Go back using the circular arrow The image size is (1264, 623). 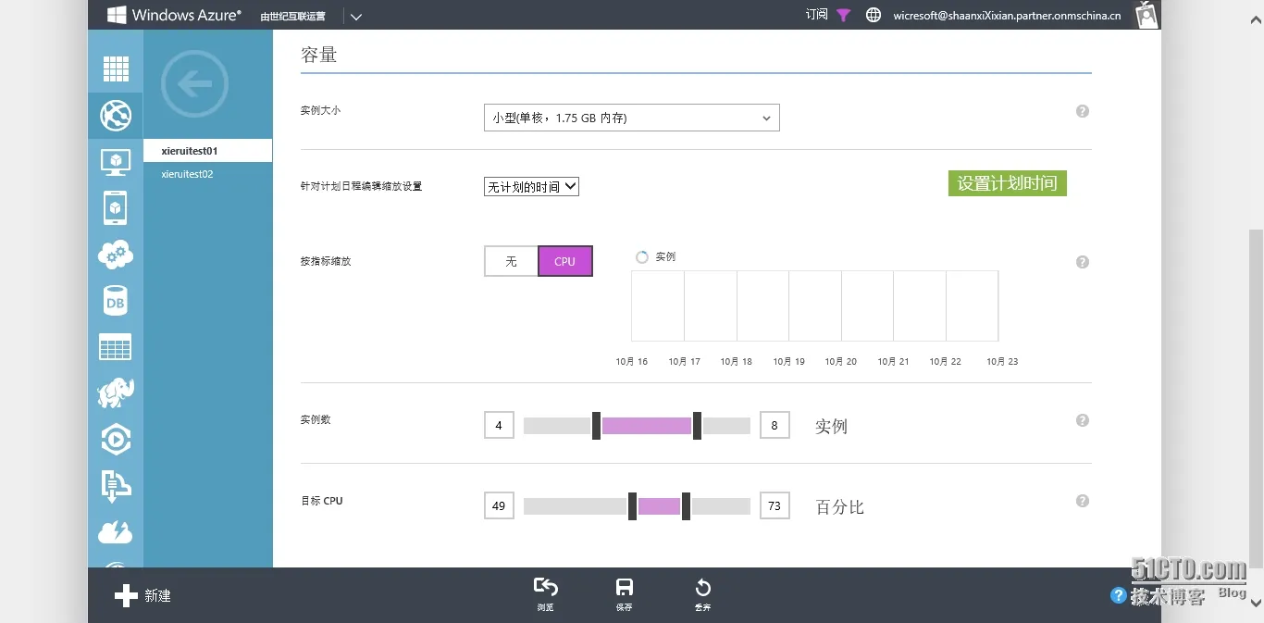tap(194, 84)
